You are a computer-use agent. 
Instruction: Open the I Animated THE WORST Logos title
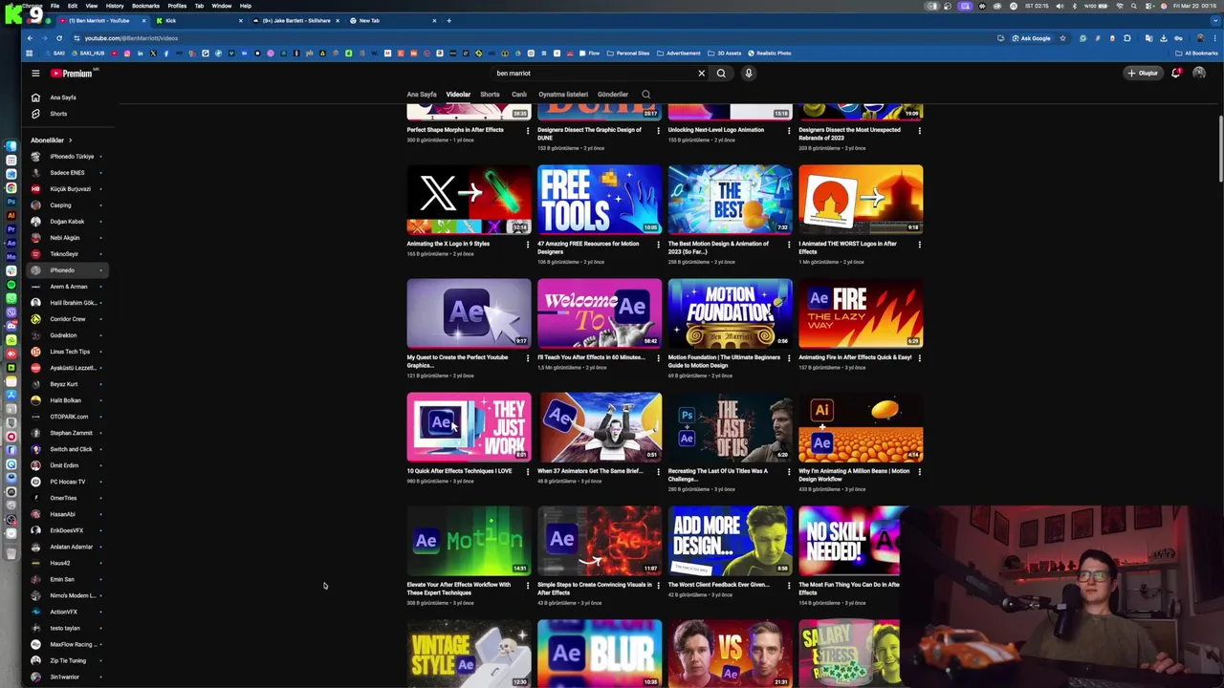847,247
